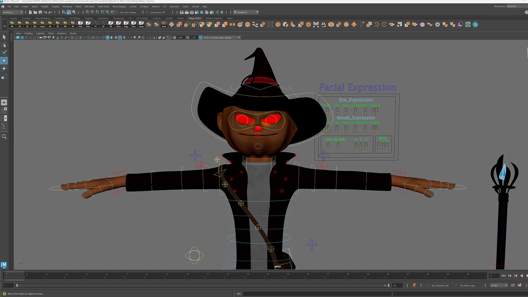Activate the Move tool in the toolbox
The height and width of the screenshot is (297, 528).
4,61
